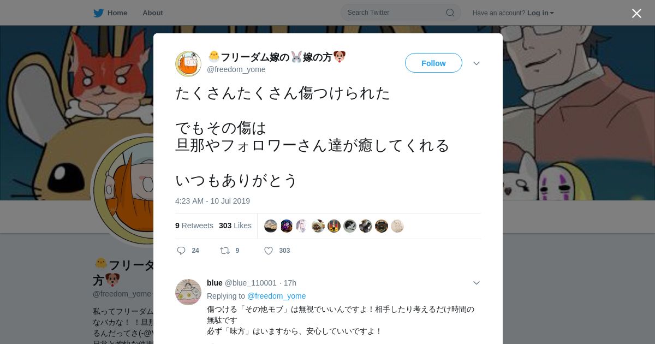Go to the Home menu item
655x344 pixels.
click(117, 13)
